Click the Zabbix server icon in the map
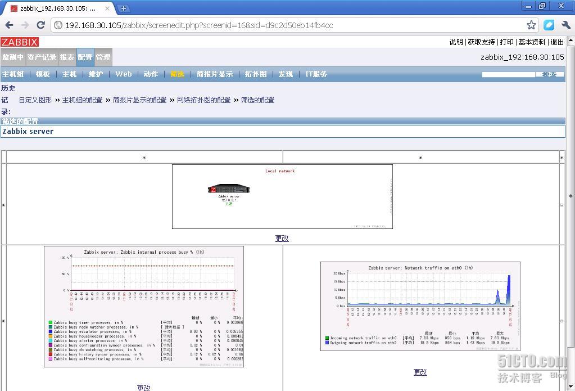The image size is (575, 391). 229,189
